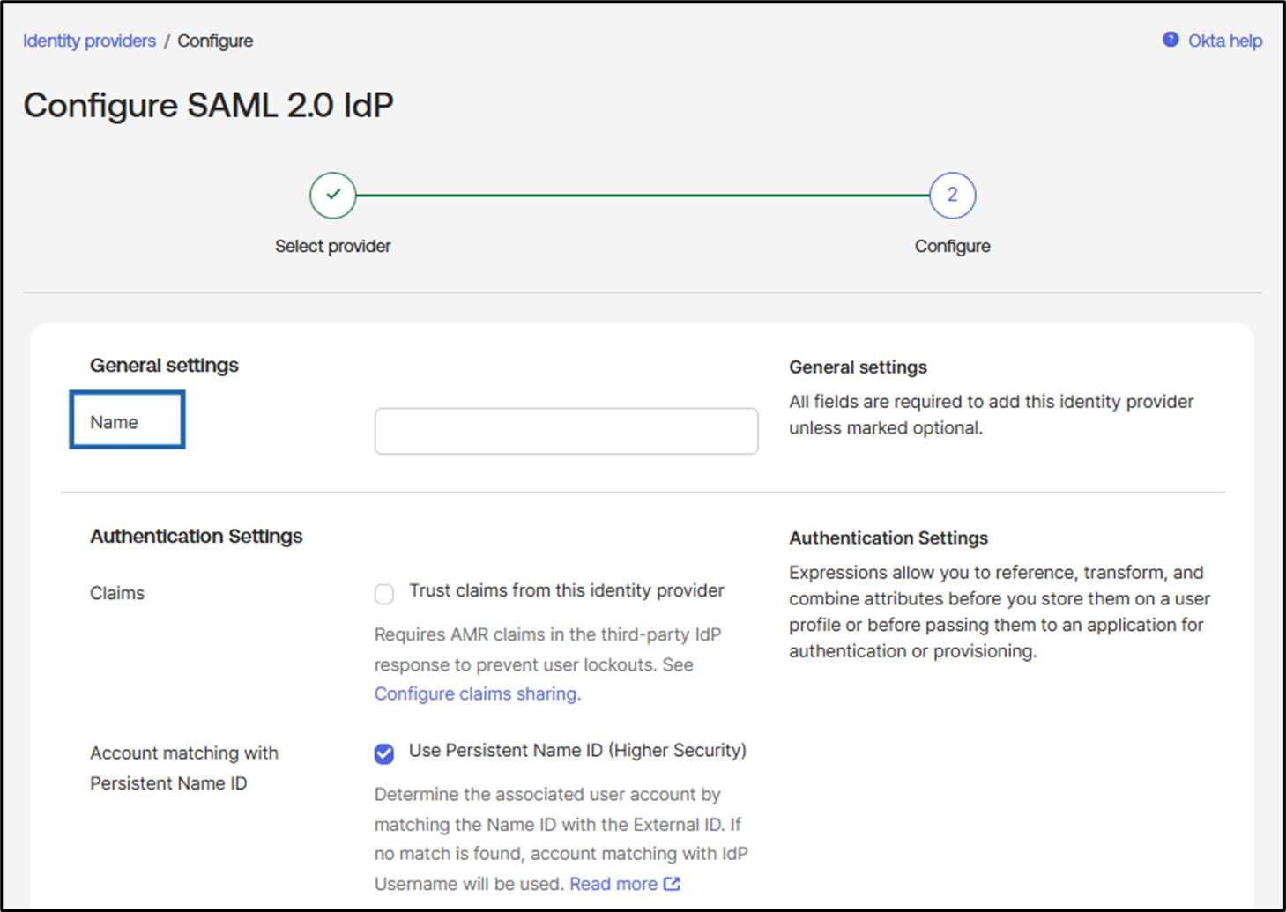This screenshot has width=1286, height=912.
Task: Click the Claims field label
Action: 117,593
